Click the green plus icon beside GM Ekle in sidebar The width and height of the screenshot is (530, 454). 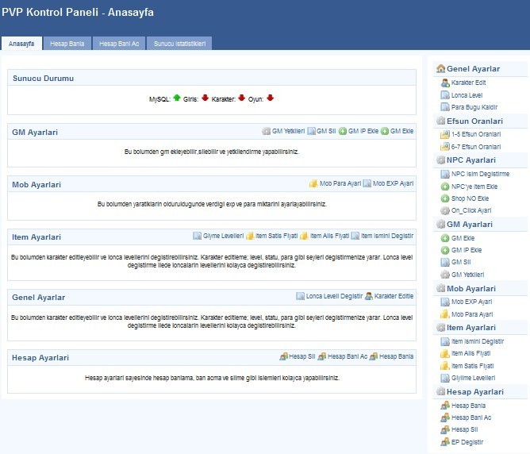pyautogui.click(x=445, y=238)
